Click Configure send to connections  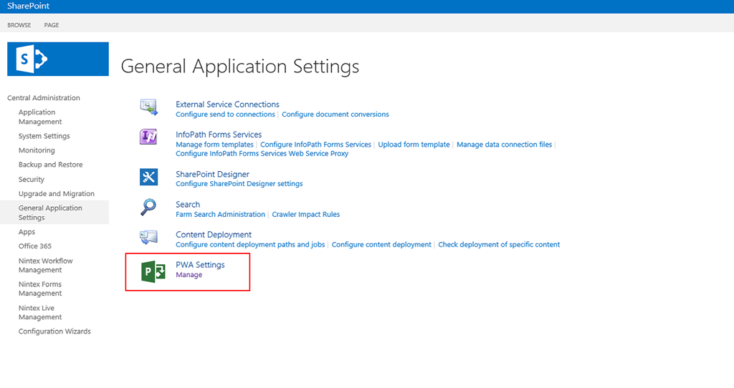(x=225, y=114)
